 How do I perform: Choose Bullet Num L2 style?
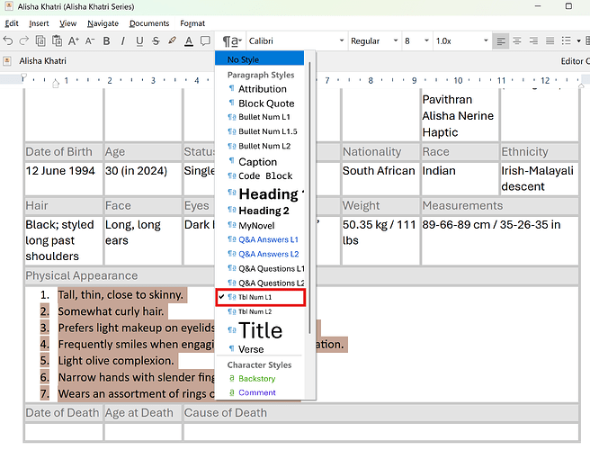point(260,146)
